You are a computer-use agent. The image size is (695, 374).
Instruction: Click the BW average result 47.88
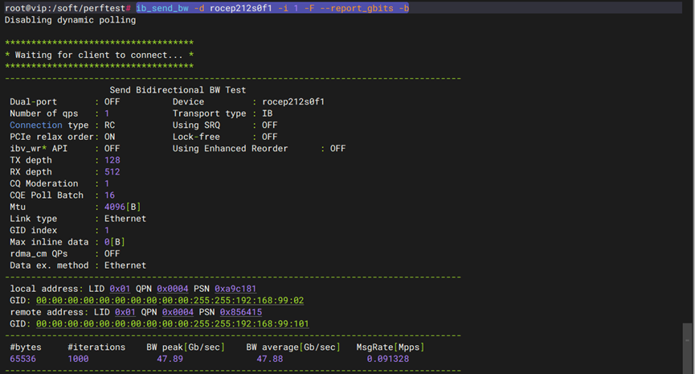(x=270, y=359)
